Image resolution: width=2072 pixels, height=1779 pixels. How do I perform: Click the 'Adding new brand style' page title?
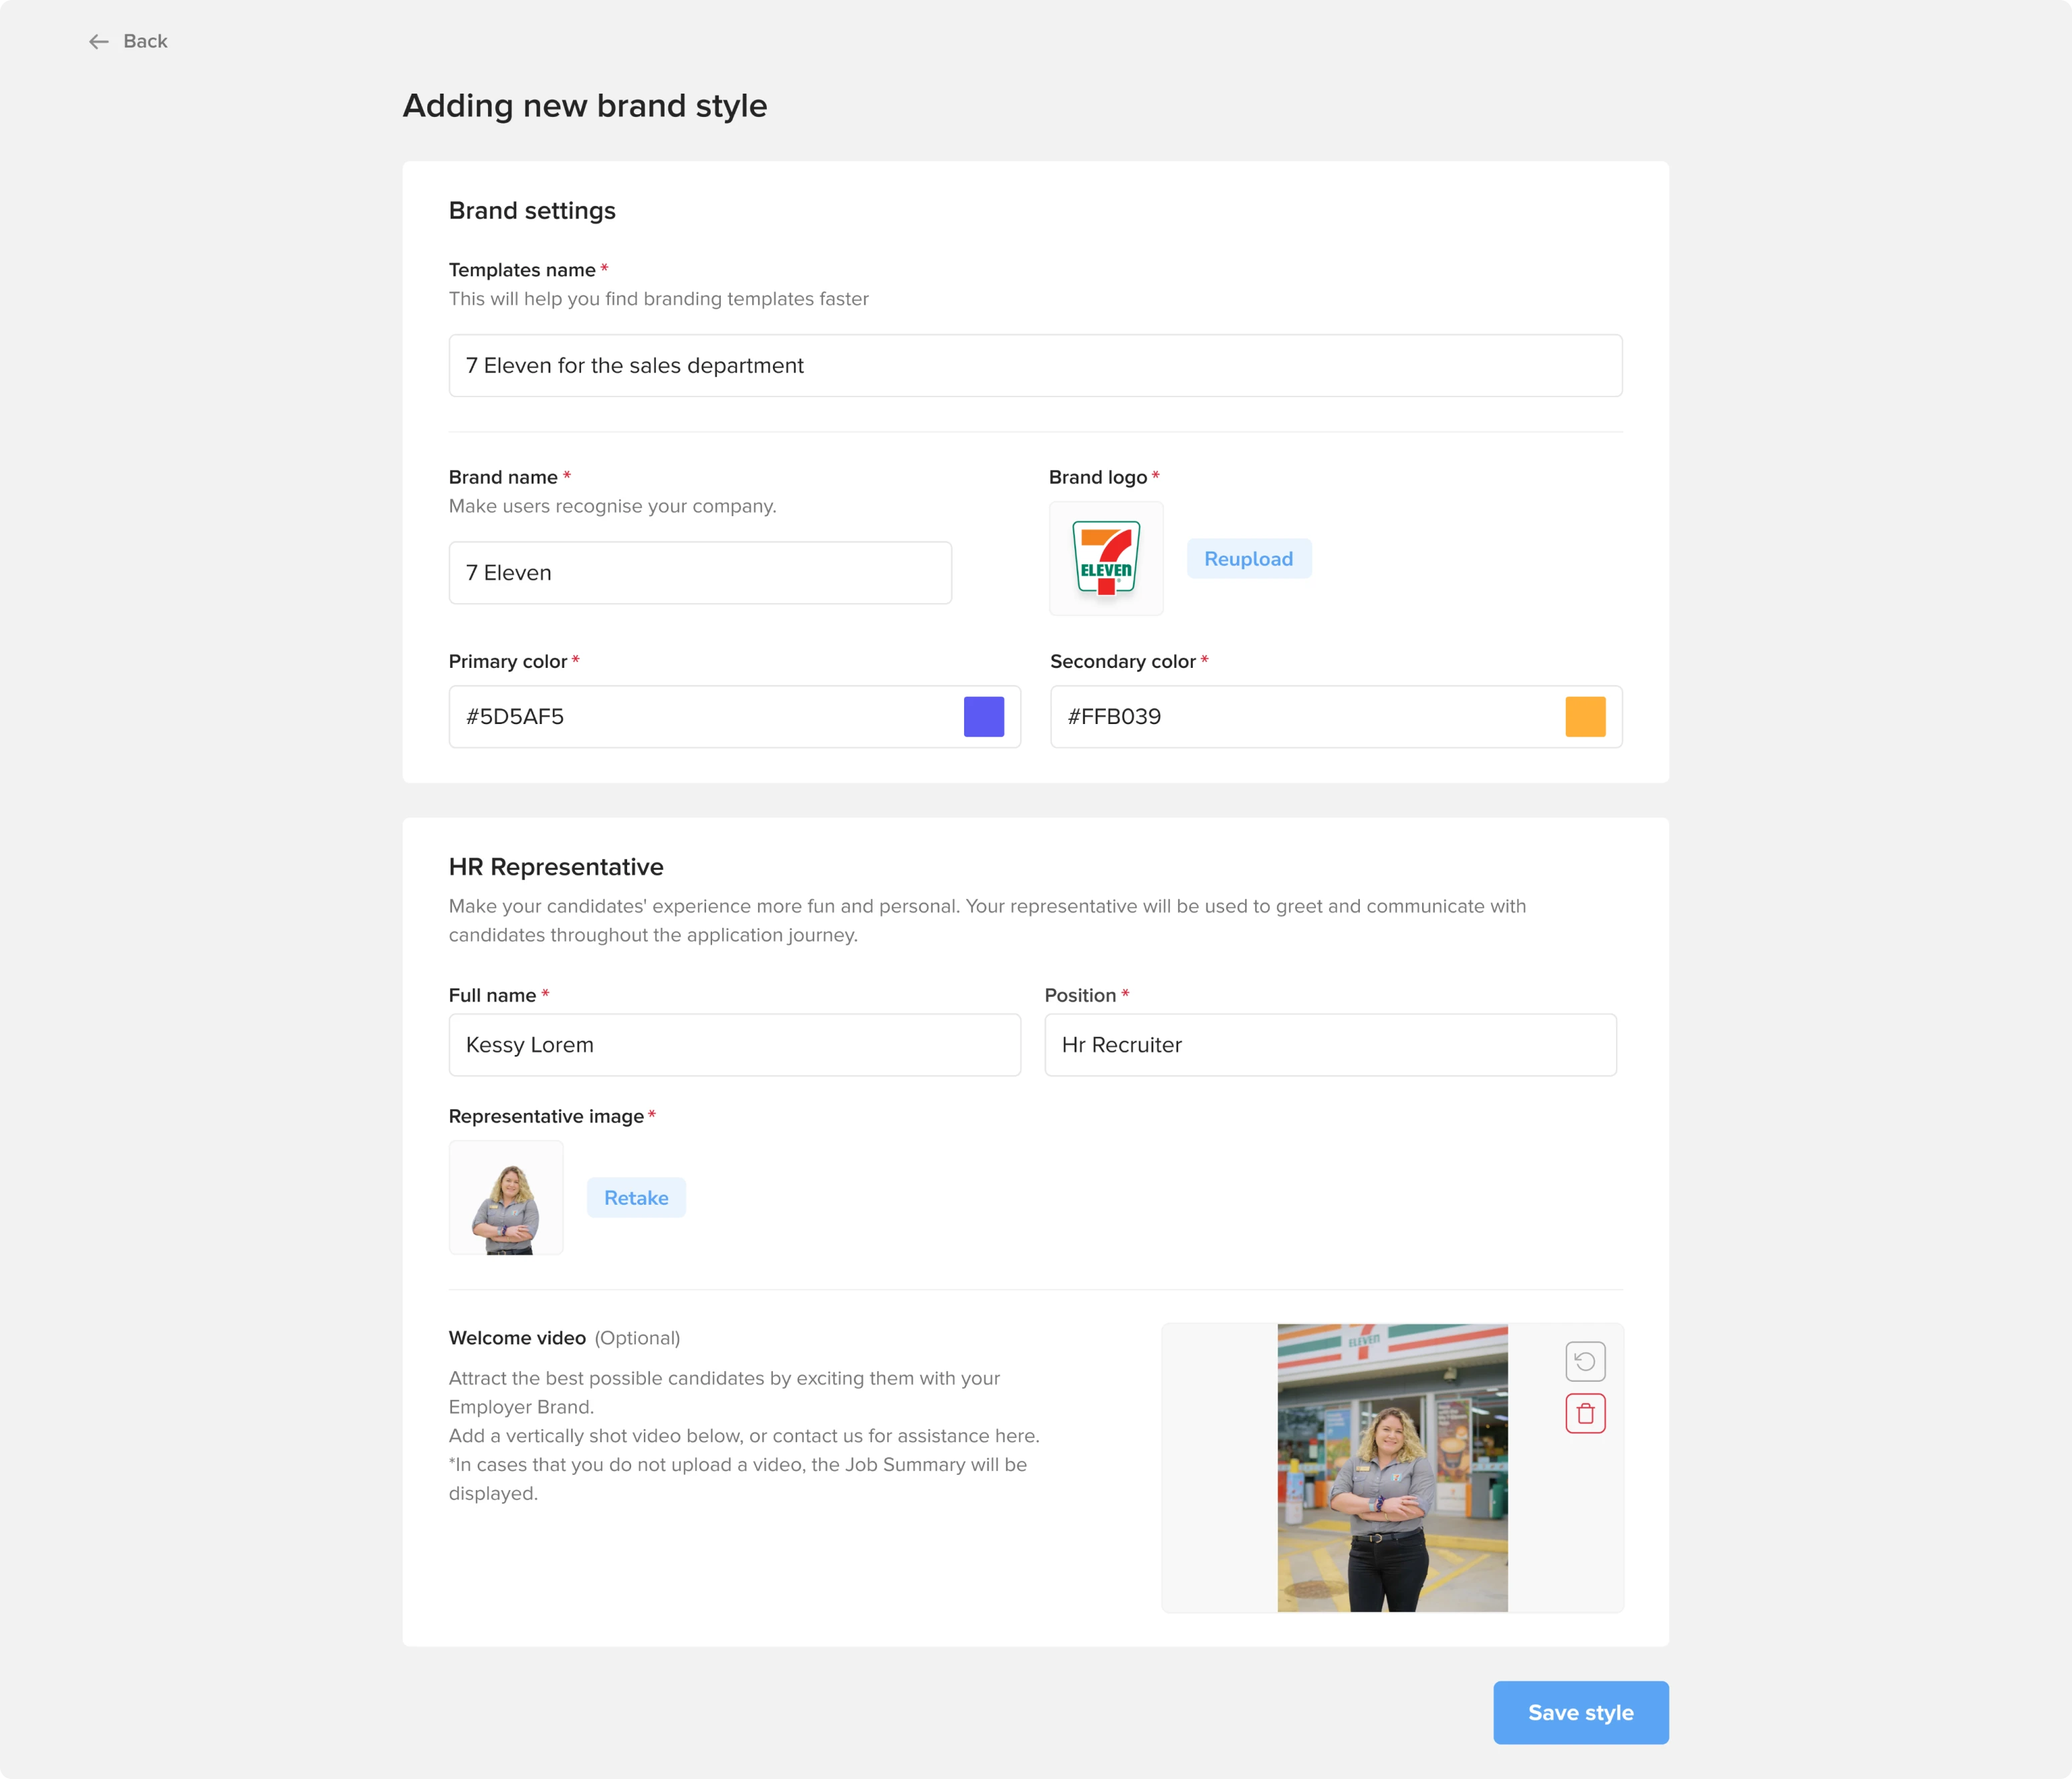pyautogui.click(x=585, y=105)
